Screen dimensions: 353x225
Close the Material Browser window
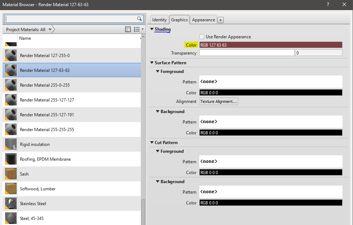coord(344,4)
